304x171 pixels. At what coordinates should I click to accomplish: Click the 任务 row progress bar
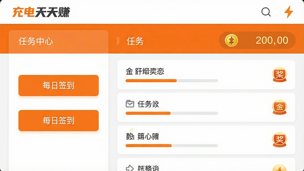coord(172,113)
